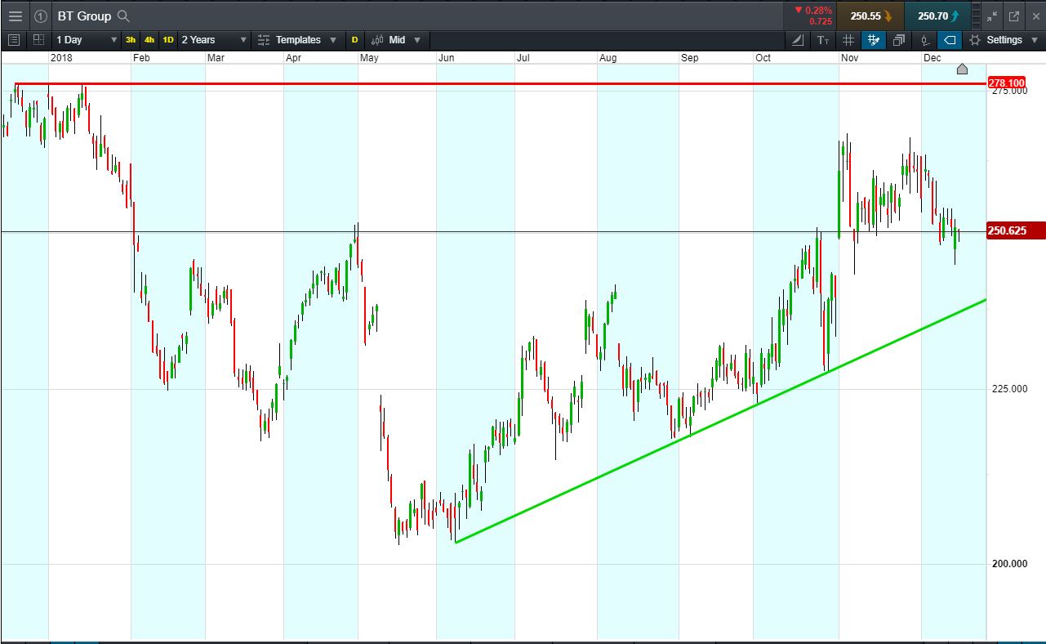Click the 250.625 current price label
Viewport: 1046px width, 644px height.
click(1016, 231)
